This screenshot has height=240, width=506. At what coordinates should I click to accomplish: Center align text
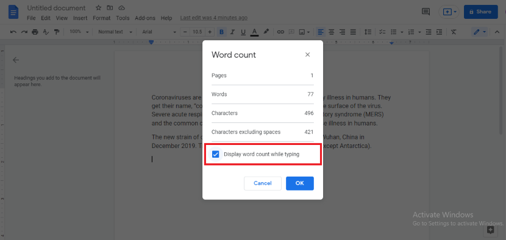click(x=332, y=32)
